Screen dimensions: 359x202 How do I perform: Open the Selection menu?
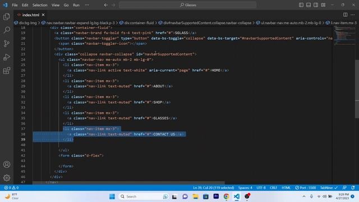40,5
